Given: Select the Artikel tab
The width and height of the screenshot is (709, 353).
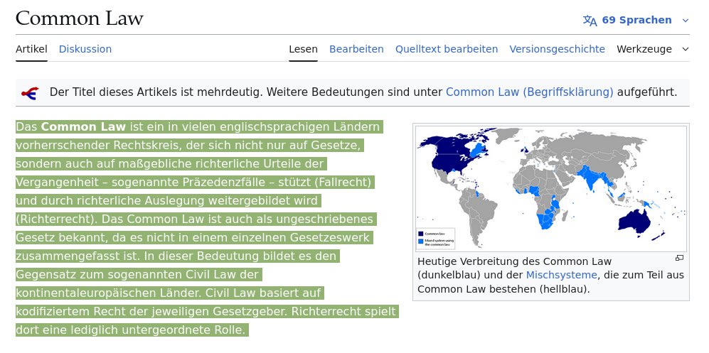Looking at the screenshot, I should pos(31,49).
